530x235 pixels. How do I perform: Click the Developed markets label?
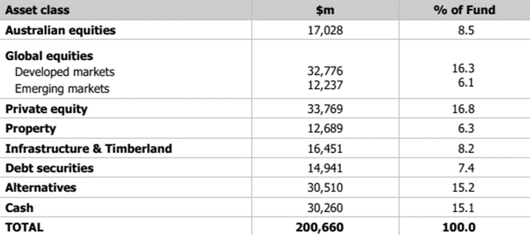coord(65,72)
